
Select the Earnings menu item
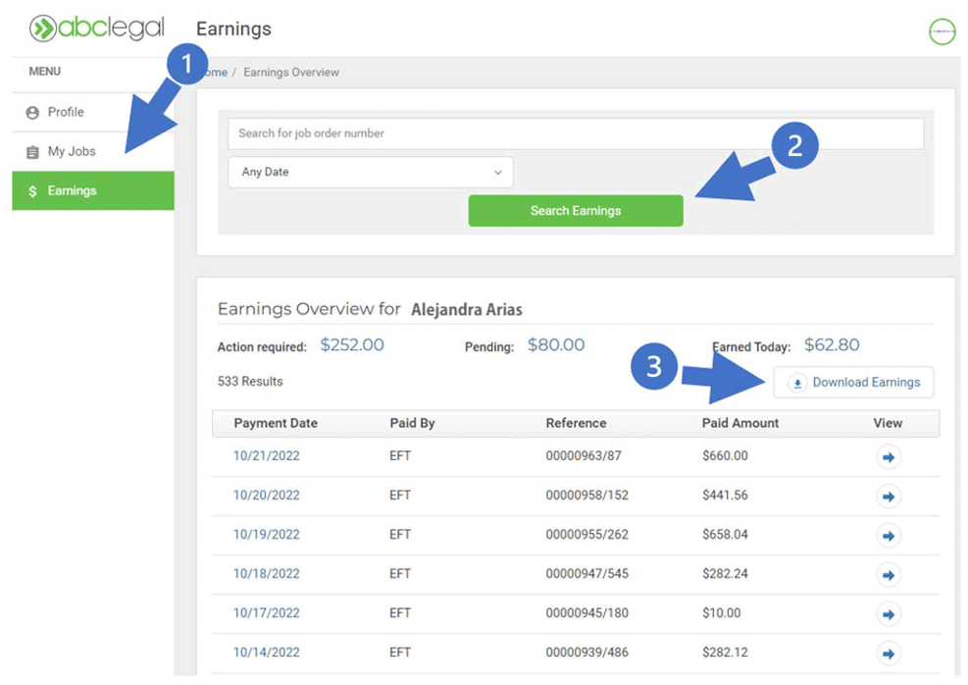coord(72,191)
